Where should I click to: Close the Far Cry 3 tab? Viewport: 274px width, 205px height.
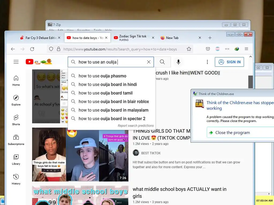(x=59, y=38)
